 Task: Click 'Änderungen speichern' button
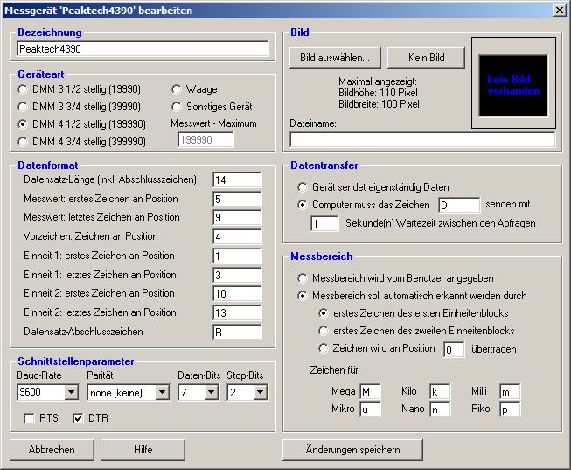click(352, 450)
